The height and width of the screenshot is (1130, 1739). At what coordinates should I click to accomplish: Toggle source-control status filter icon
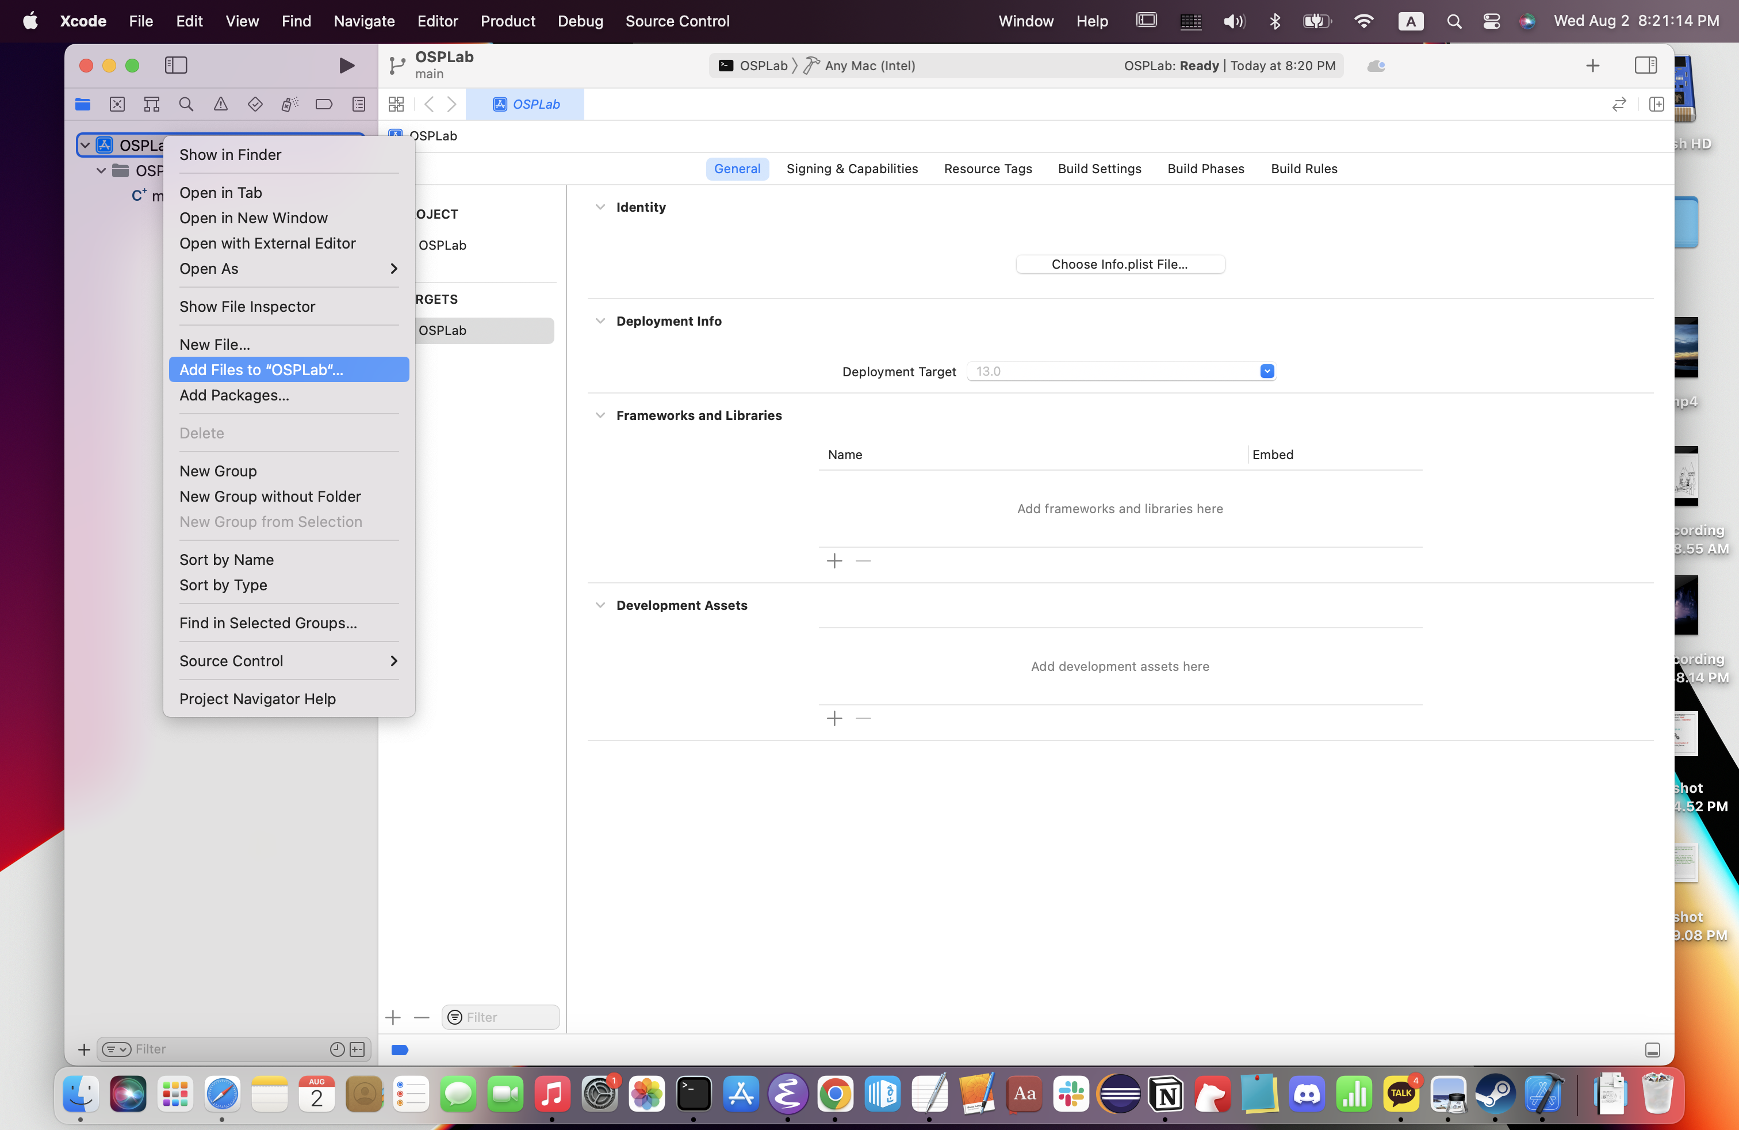[x=357, y=1049]
